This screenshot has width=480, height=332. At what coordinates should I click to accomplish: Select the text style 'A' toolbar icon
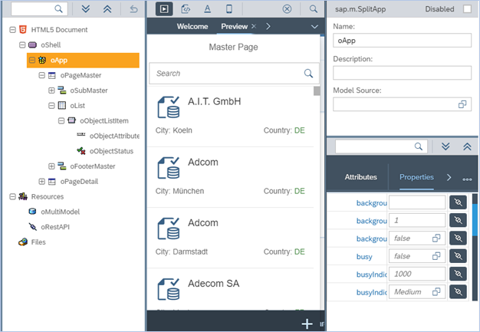coord(207,8)
